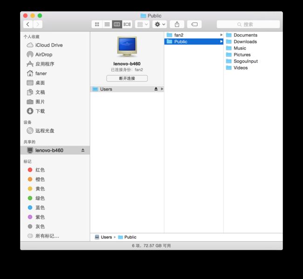Click the 个人收藏 sidebar section header
Viewport: 303px width, 279px height.
[32, 37]
